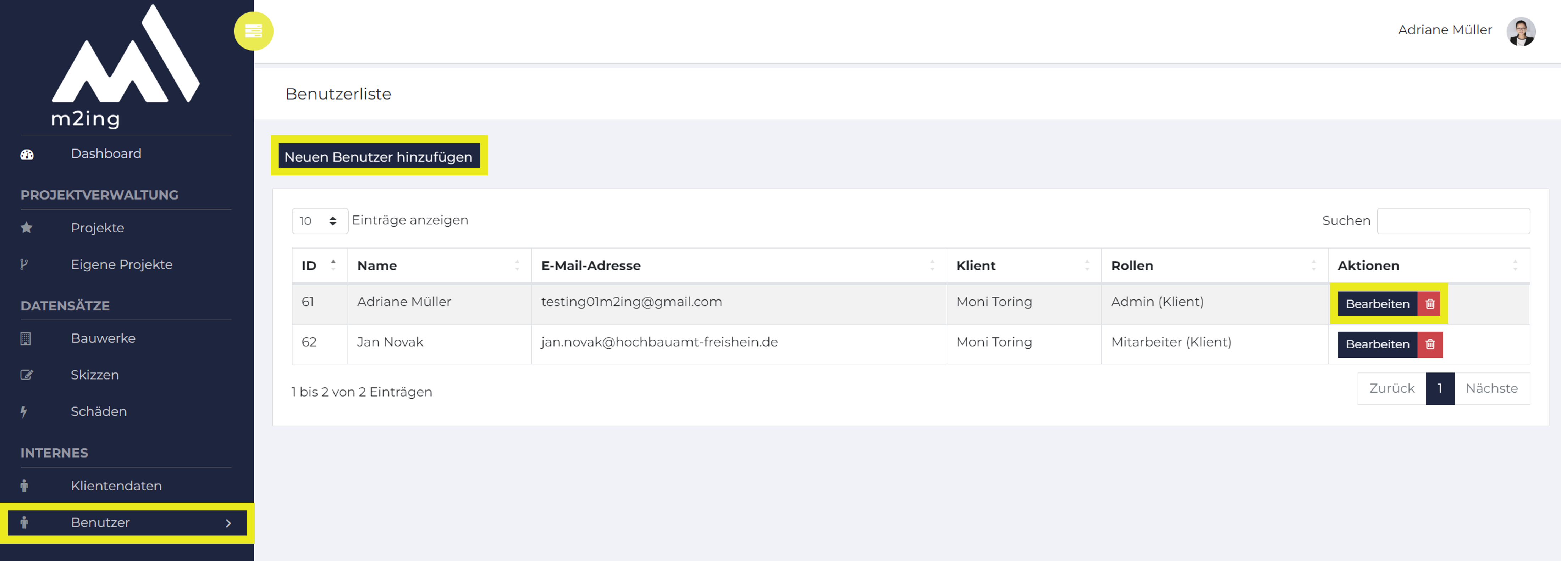The image size is (1561, 561).
Task: Click the PROJEKTVERWALTUNG section header
Action: pyautogui.click(x=99, y=195)
